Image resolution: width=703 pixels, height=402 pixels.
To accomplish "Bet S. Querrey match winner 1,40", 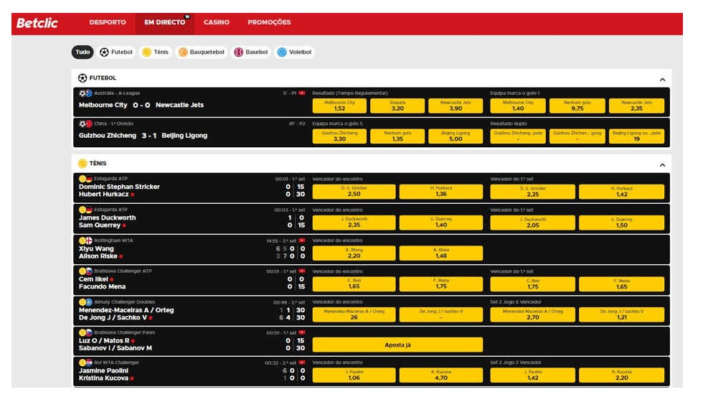I will point(440,223).
